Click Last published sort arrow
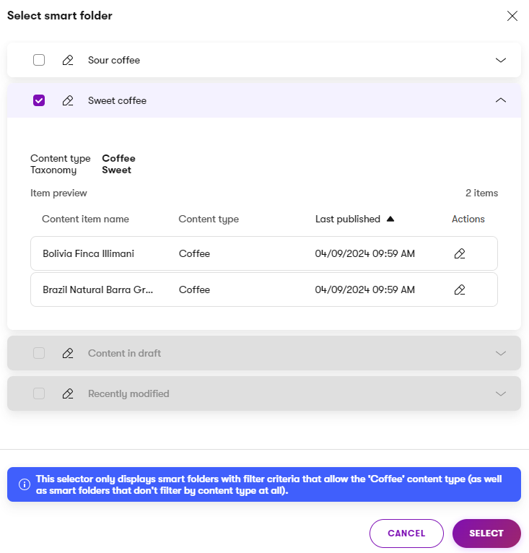This screenshot has height=553, width=529. coord(390,219)
